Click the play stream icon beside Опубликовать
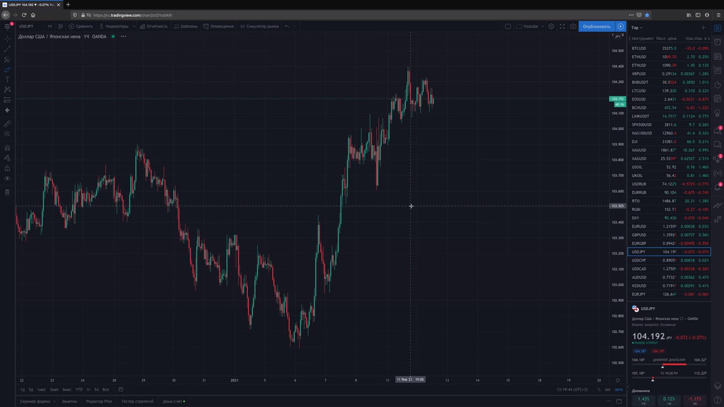 620,26
